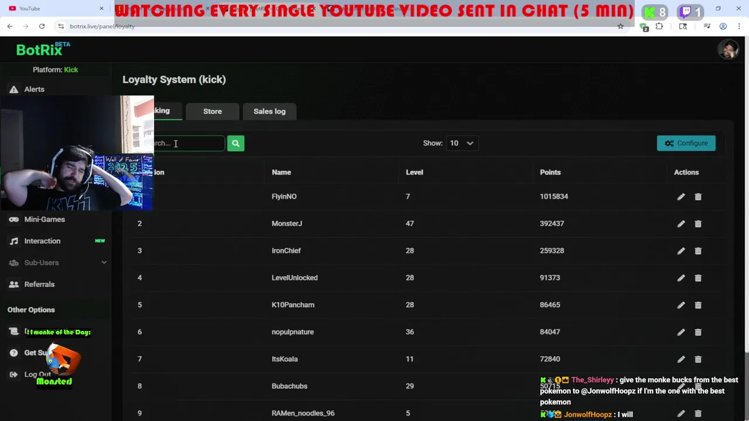The width and height of the screenshot is (749, 421).
Task: Edit the IronChief row
Action: 681,251
